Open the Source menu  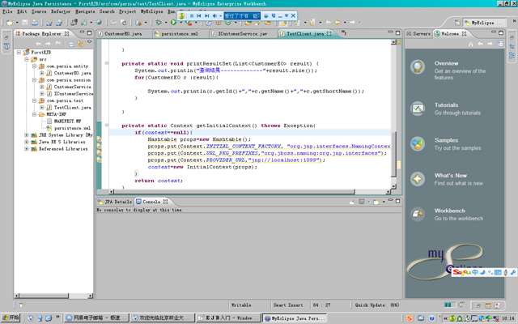(x=39, y=11)
